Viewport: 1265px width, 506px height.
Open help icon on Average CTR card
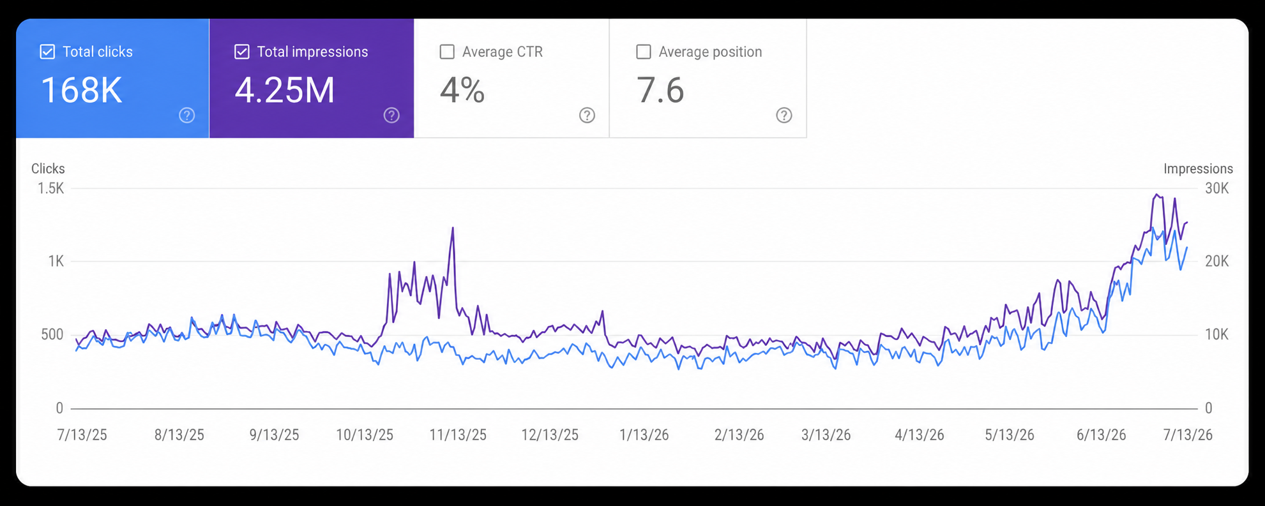(x=587, y=115)
